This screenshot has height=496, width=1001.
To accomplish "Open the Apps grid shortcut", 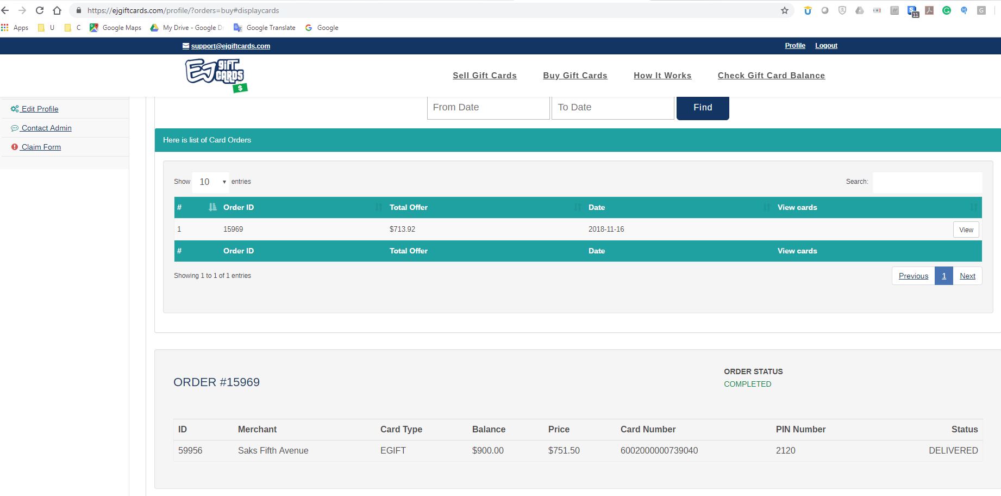I will click(x=15, y=28).
